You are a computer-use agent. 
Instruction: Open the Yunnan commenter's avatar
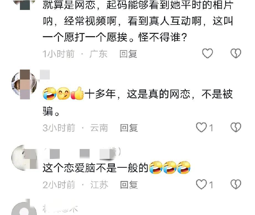[x=24, y=84]
